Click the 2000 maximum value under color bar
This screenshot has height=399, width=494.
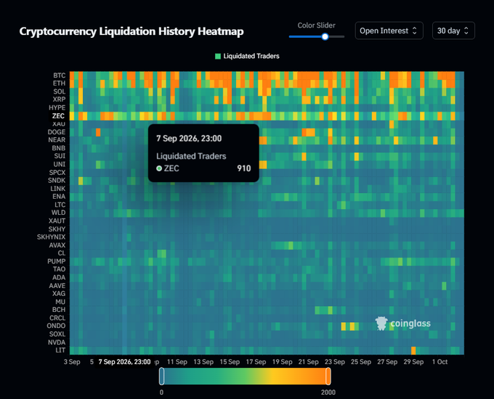pos(328,392)
